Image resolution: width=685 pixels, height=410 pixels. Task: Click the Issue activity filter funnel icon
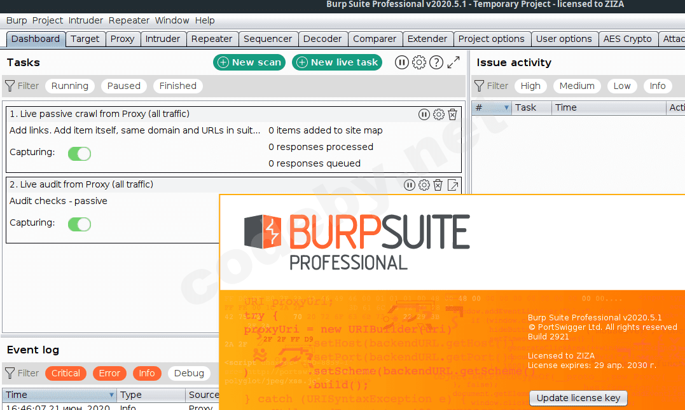(x=479, y=86)
